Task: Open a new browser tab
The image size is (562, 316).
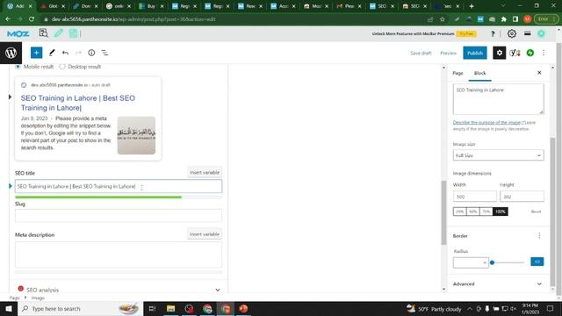Action: pos(472,6)
